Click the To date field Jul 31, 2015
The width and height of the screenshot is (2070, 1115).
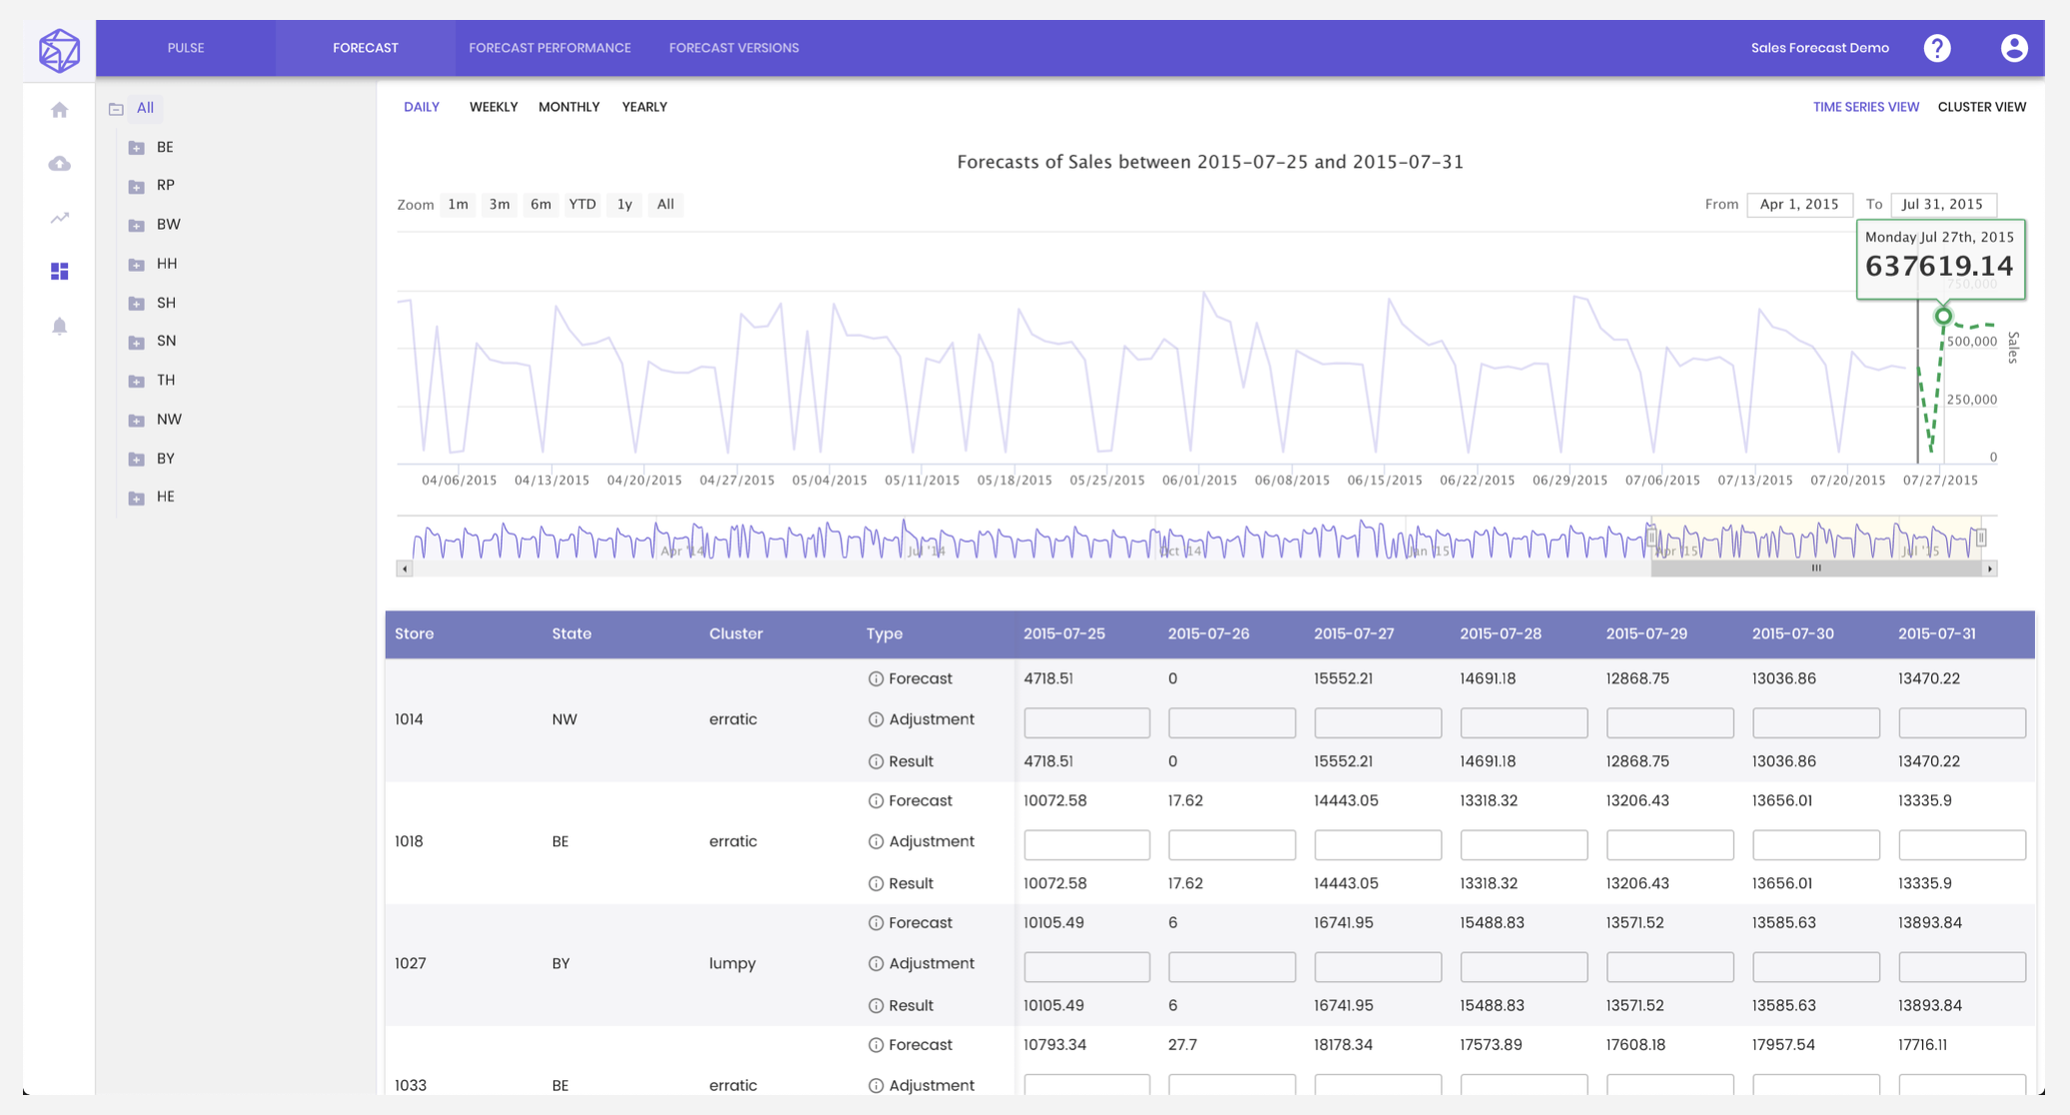[1942, 205]
